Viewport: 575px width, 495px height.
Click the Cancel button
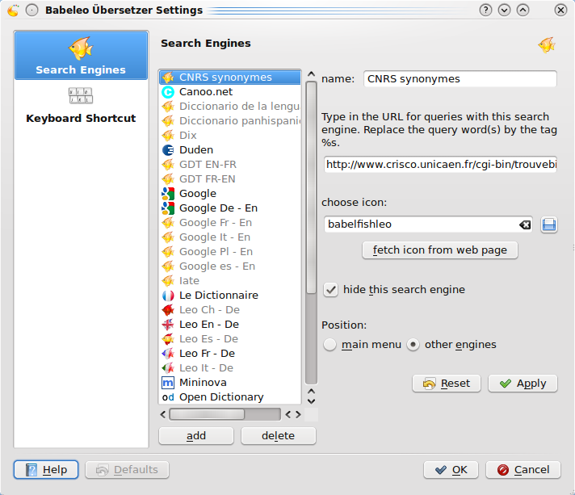tap(523, 470)
